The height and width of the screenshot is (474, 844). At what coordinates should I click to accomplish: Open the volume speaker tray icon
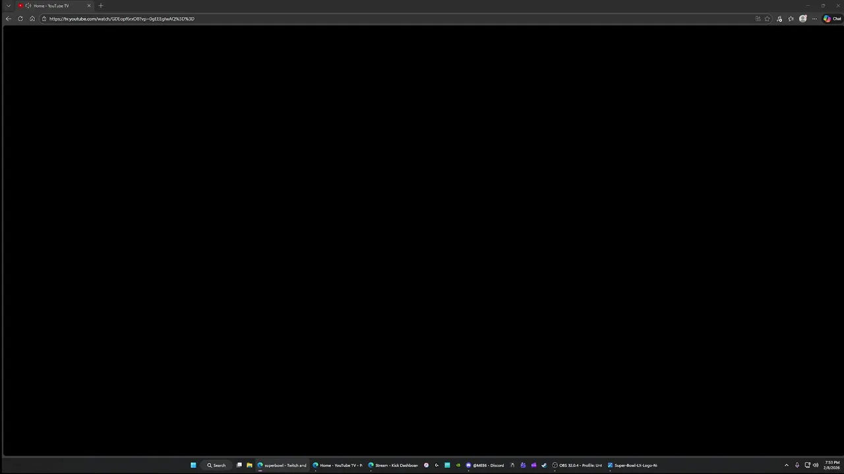click(816, 465)
